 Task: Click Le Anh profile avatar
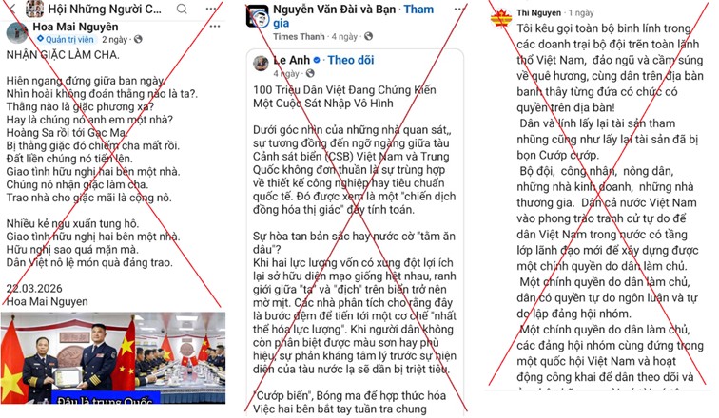tap(261, 64)
